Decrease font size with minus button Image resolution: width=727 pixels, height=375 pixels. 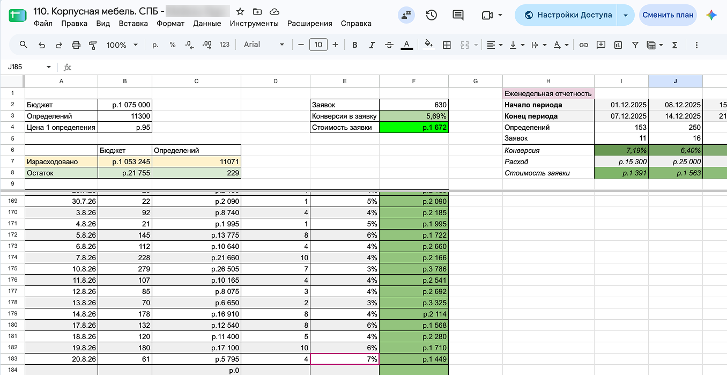coord(301,45)
